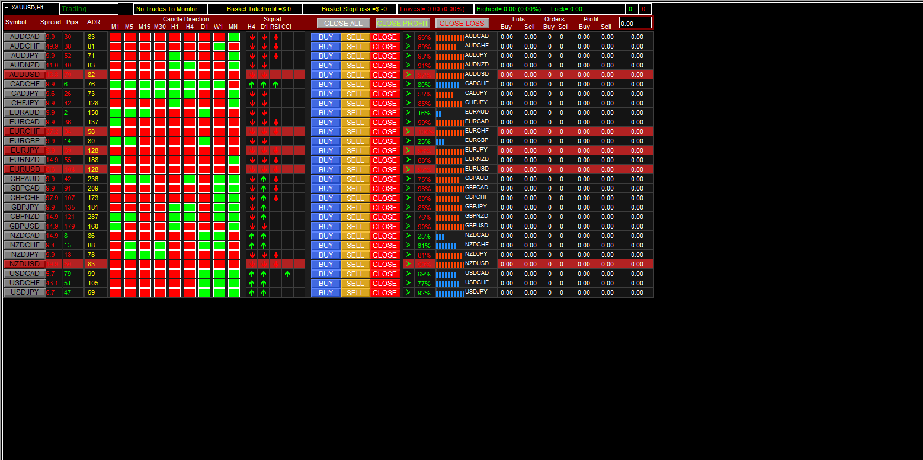Select the CHFJPY symbol button
The height and width of the screenshot is (460, 923).
click(x=25, y=103)
